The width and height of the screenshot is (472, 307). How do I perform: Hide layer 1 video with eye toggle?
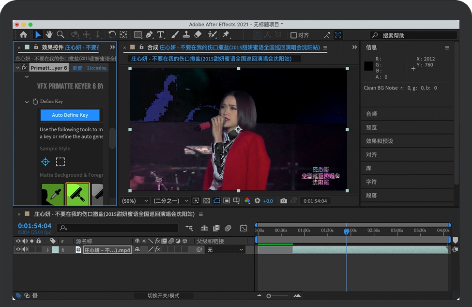pyautogui.click(x=18, y=250)
